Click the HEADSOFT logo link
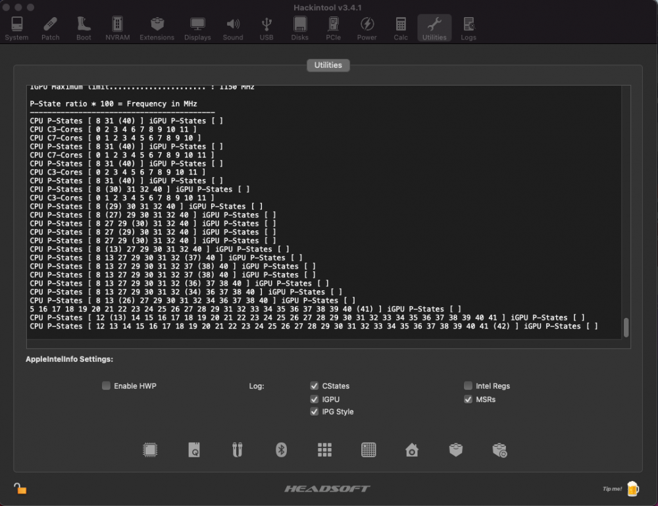658x506 pixels. [327, 488]
